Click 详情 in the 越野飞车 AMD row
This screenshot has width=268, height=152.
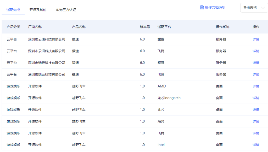click(256, 86)
